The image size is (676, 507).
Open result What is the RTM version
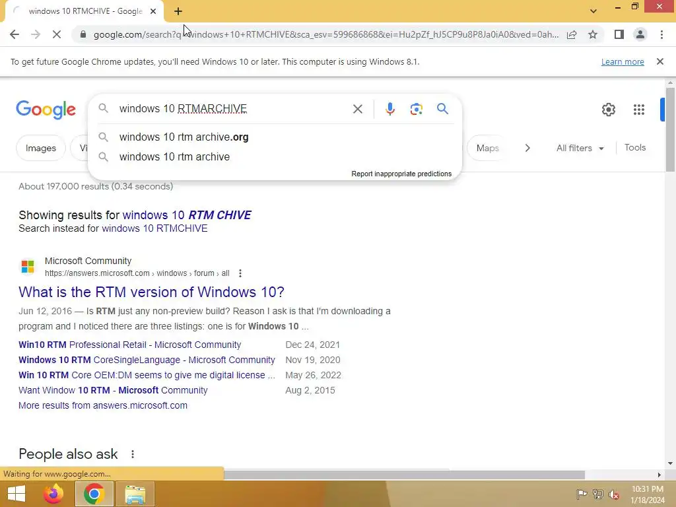(x=151, y=292)
